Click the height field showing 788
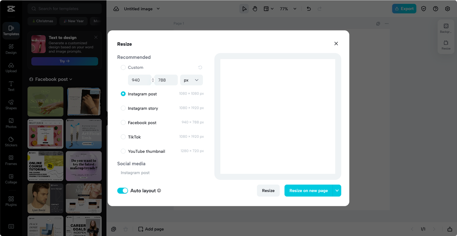Screen dimensions: 457x236 [x=166, y=80]
